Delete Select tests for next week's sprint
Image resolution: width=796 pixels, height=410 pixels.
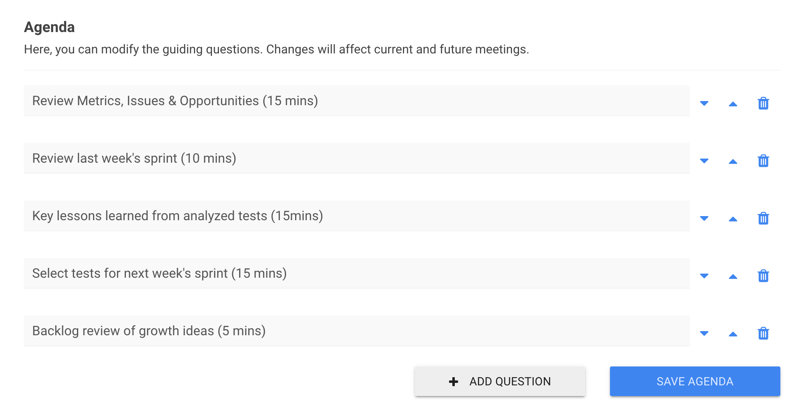coord(763,276)
